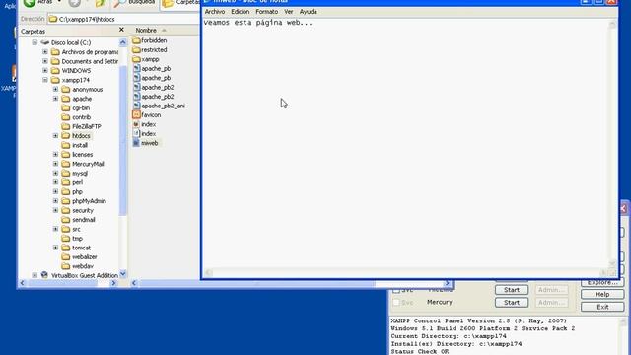Click the folder tree scroll-up arrow
The image size is (631, 355).
tap(123, 42)
